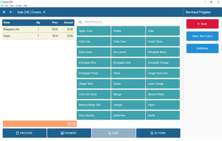
Task: Open the File menu
Action: coord(2,6)
